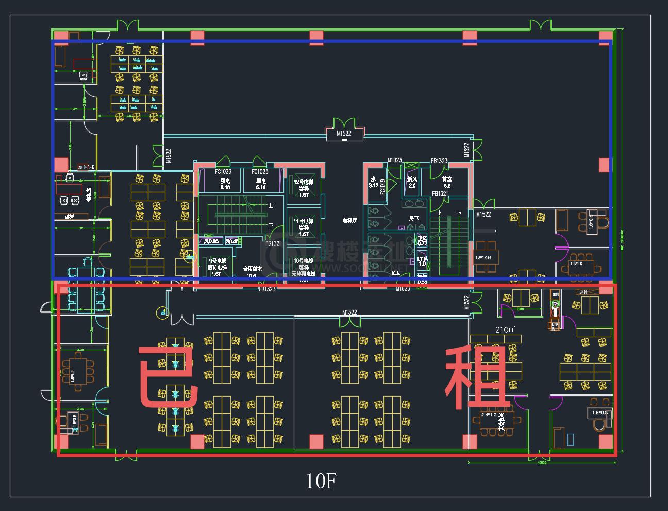Click the left FC1023 door tag
The height and width of the screenshot is (511, 668).
coord(223,172)
